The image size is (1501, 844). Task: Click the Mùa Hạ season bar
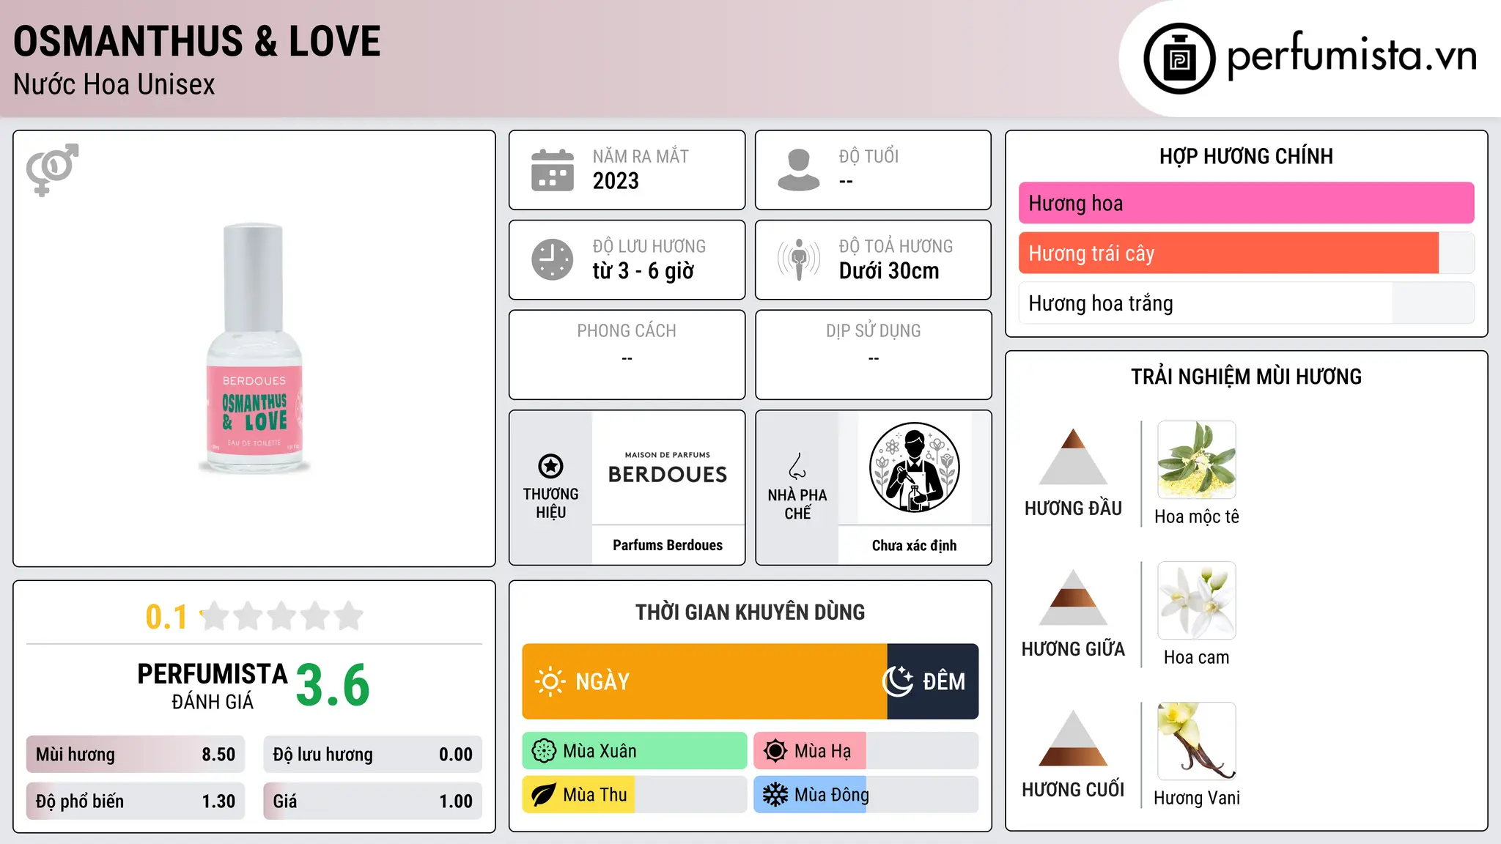866,751
